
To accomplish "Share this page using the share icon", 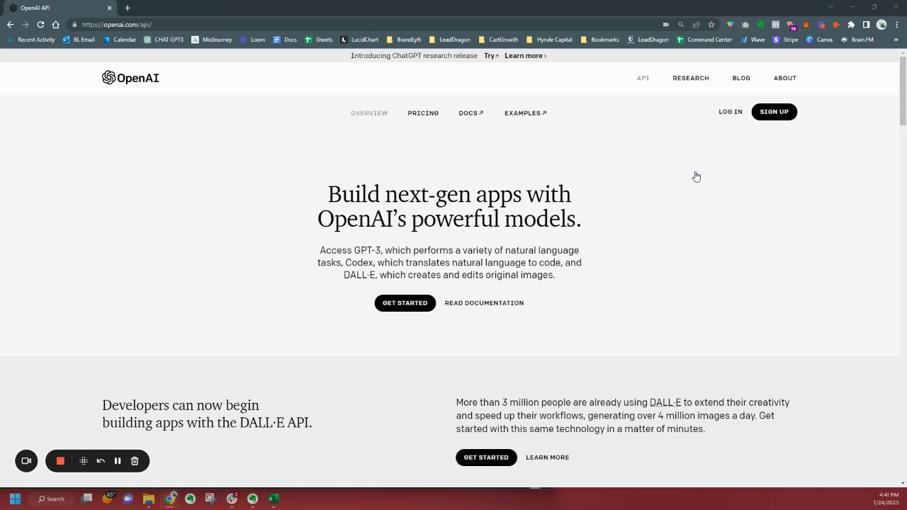I will click(696, 24).
